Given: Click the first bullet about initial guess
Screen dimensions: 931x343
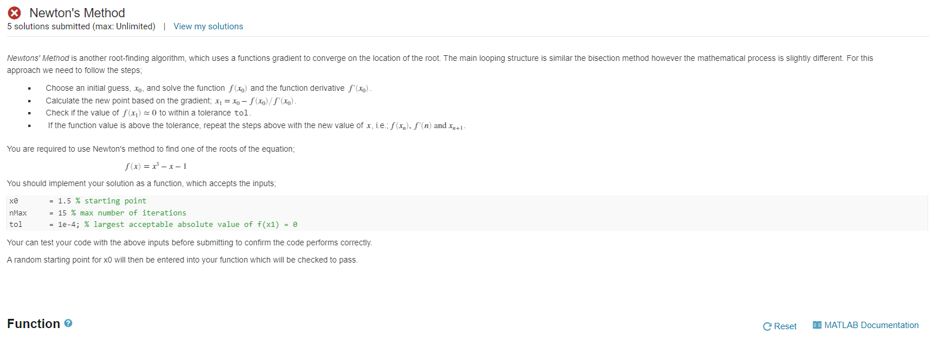Looking at the screenshot, I should click(207, 87).
